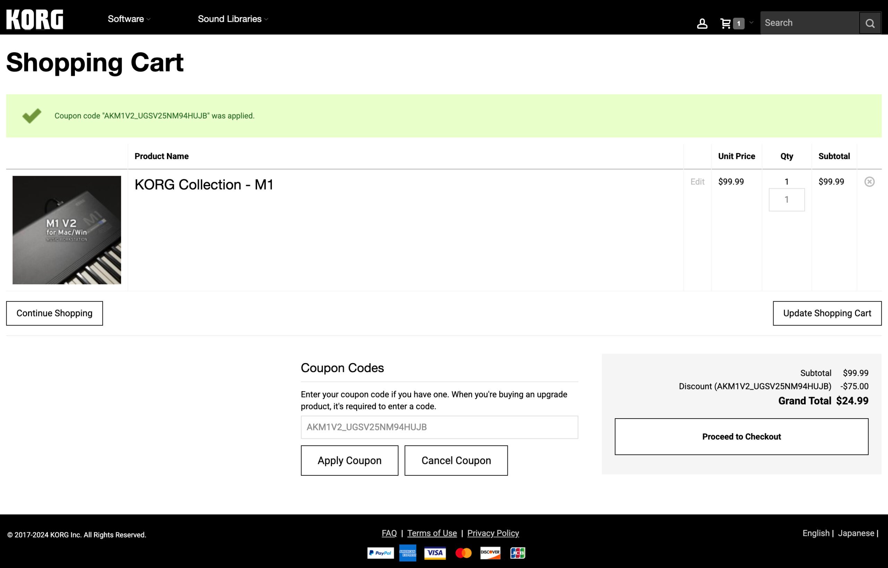Open the Privacy Policy link
Viewport: 888px width, 568px height.
coord(493,533)
